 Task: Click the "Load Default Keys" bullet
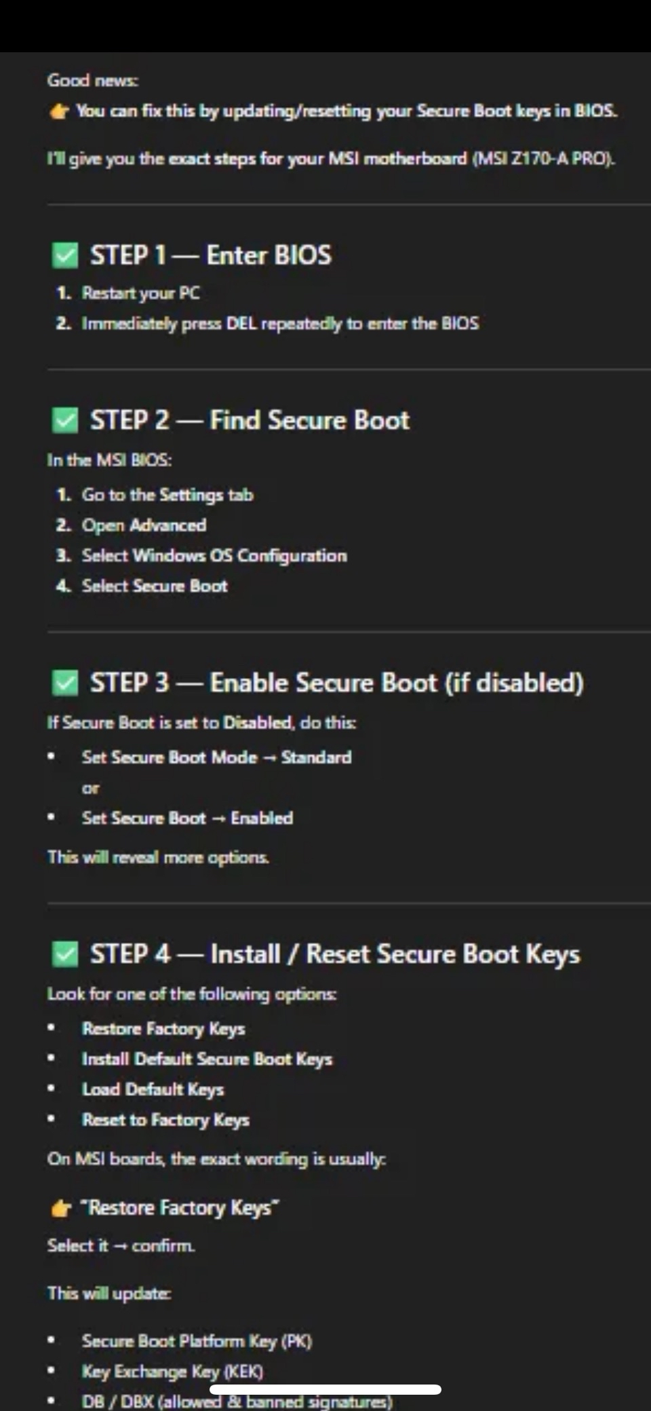[153, 1089]
